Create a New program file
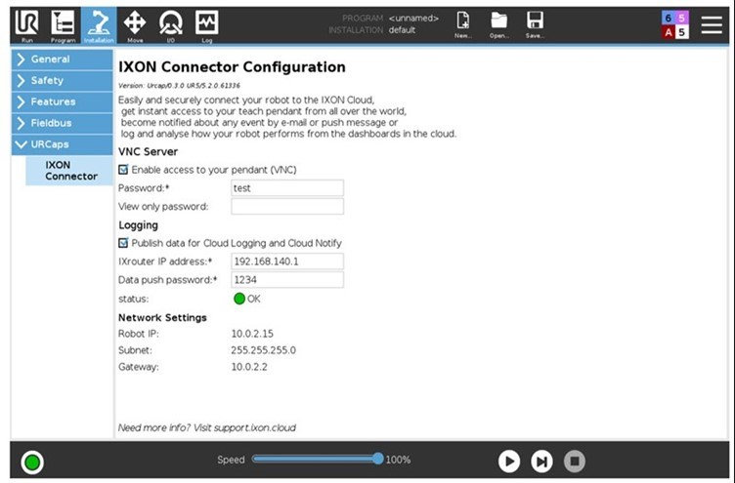The height and width of the screenshot is (483, 735). point(463,25)
